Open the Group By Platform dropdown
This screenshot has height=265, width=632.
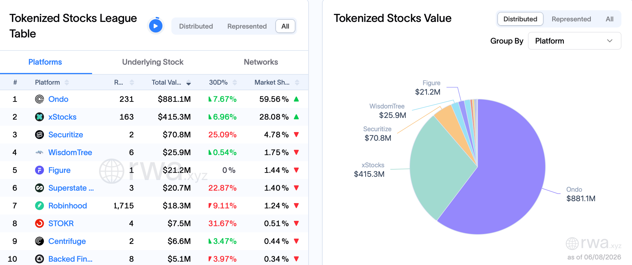tap(574, 41)
